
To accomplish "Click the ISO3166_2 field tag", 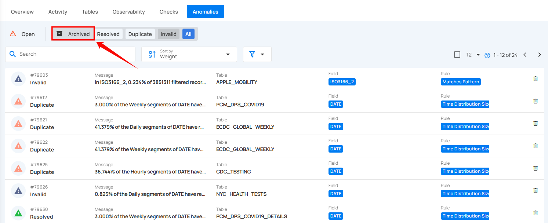I will [x=342, y=82].
